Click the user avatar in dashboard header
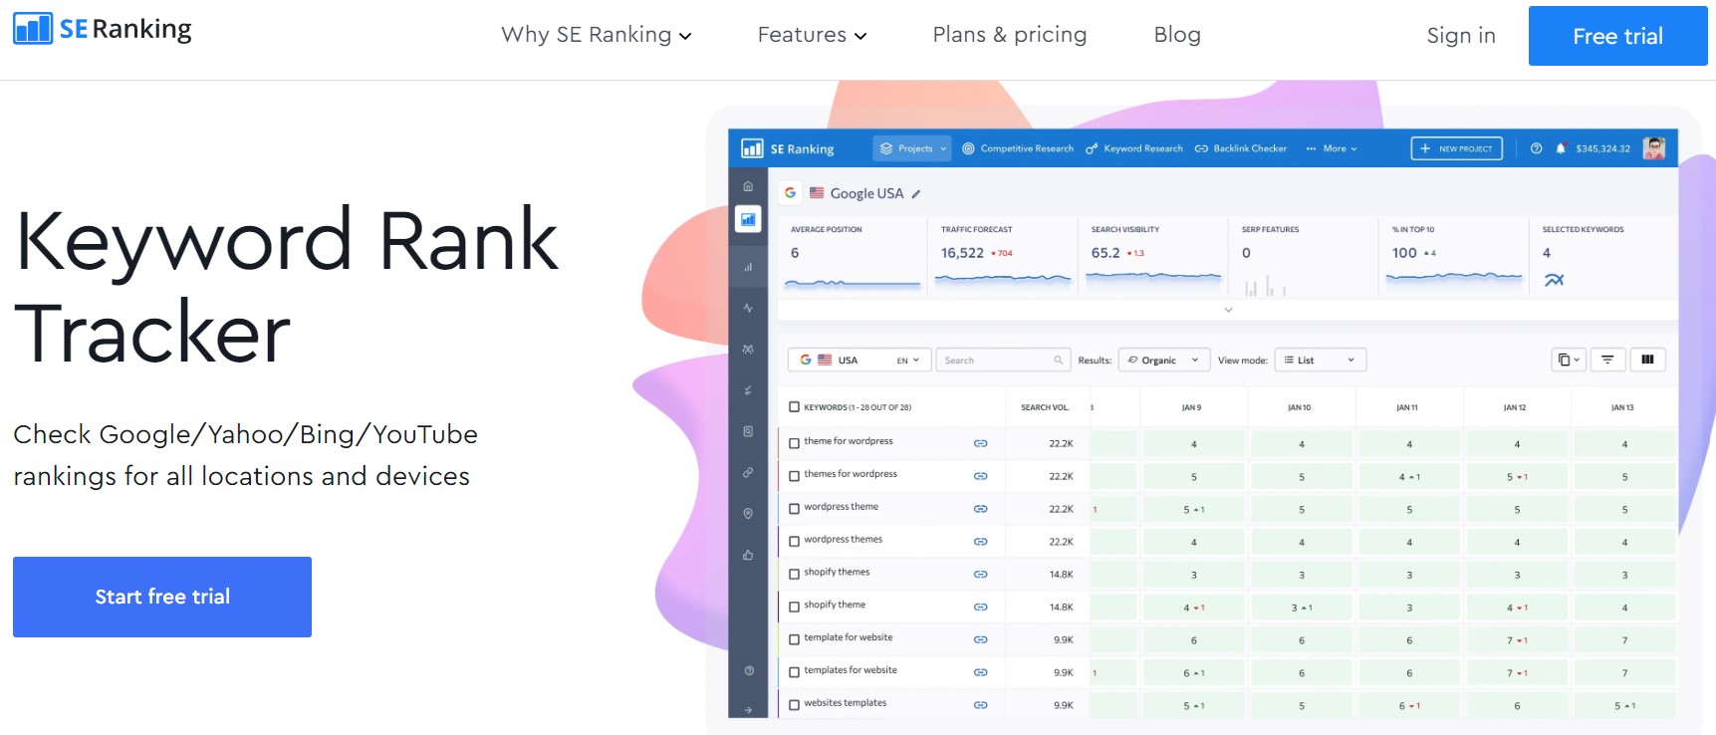Image resolution: width=1716 pixels, height=735 pixels. [x=1654, y=148]
